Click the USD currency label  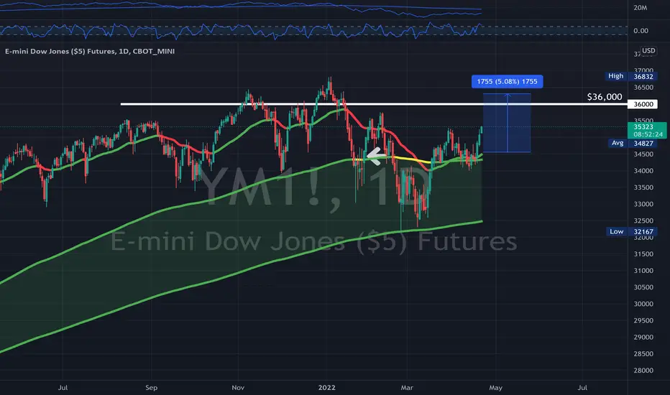[x=648, y=50]
